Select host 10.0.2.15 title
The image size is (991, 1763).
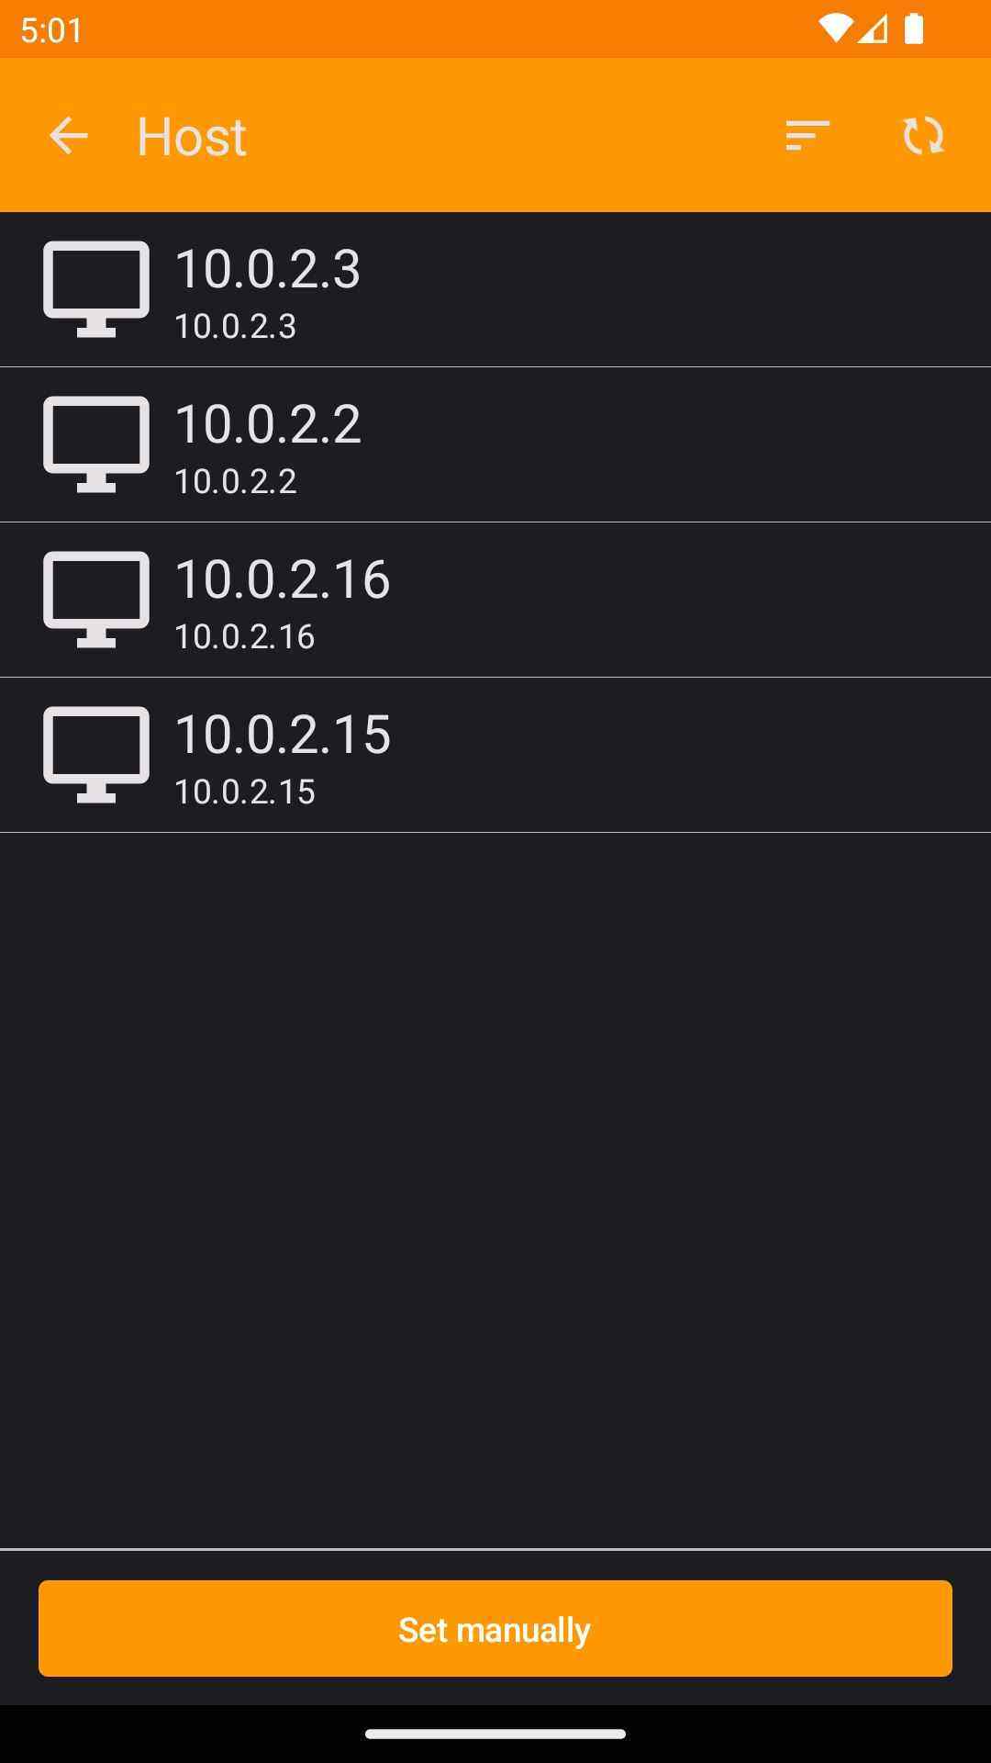(x=282, y=735)
